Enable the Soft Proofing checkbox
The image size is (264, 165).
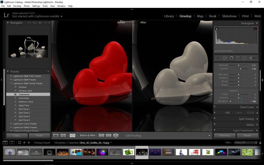point(123,136)
